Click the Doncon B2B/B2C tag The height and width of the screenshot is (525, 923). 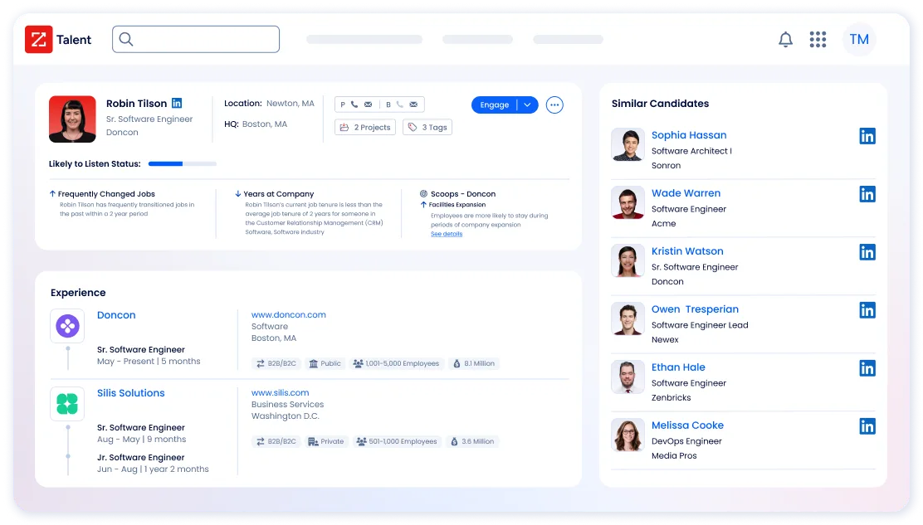(x=276, y=363)
